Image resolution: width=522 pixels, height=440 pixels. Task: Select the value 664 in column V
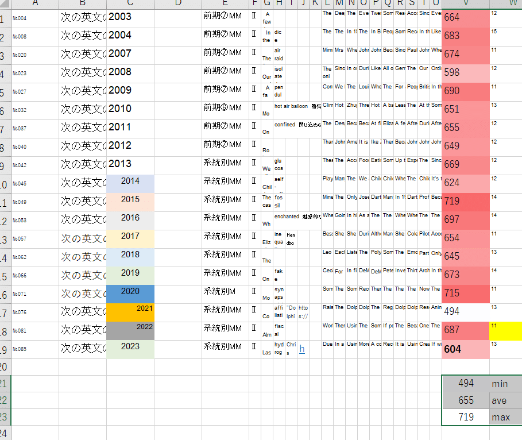click(465, 18)
